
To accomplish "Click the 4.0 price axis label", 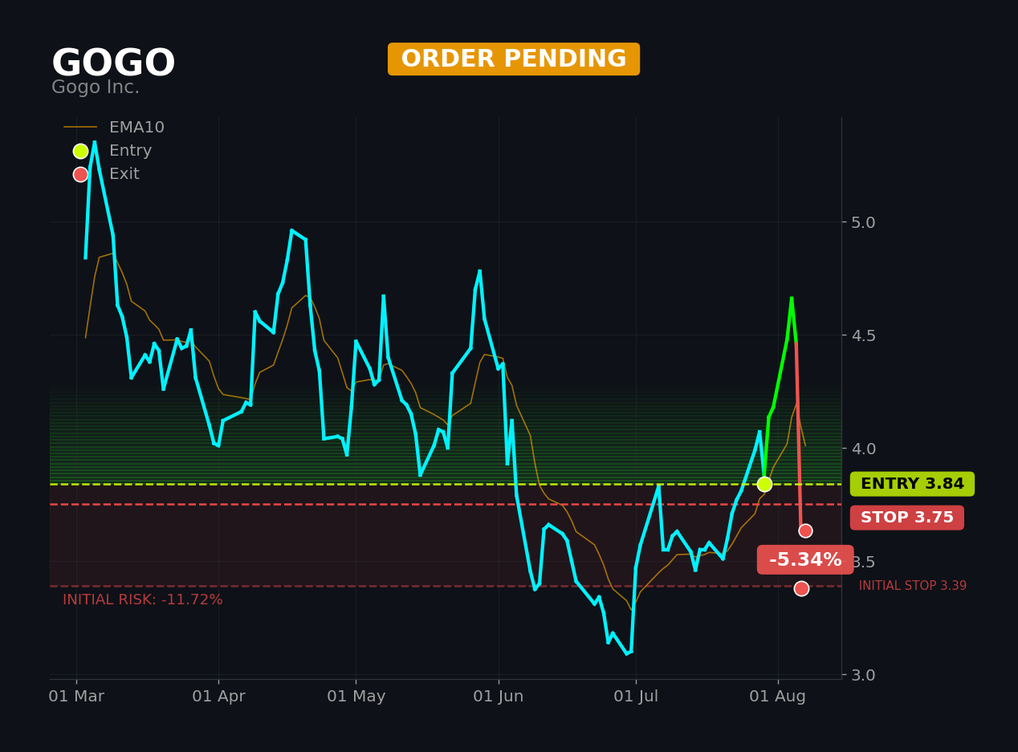I will 863,449.
